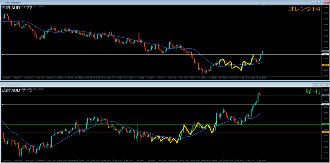The image size is (330, 163).
Task: Click the 'EUR AUD サブ2' label on the H4 chart
Action: (x=17, y=8)
